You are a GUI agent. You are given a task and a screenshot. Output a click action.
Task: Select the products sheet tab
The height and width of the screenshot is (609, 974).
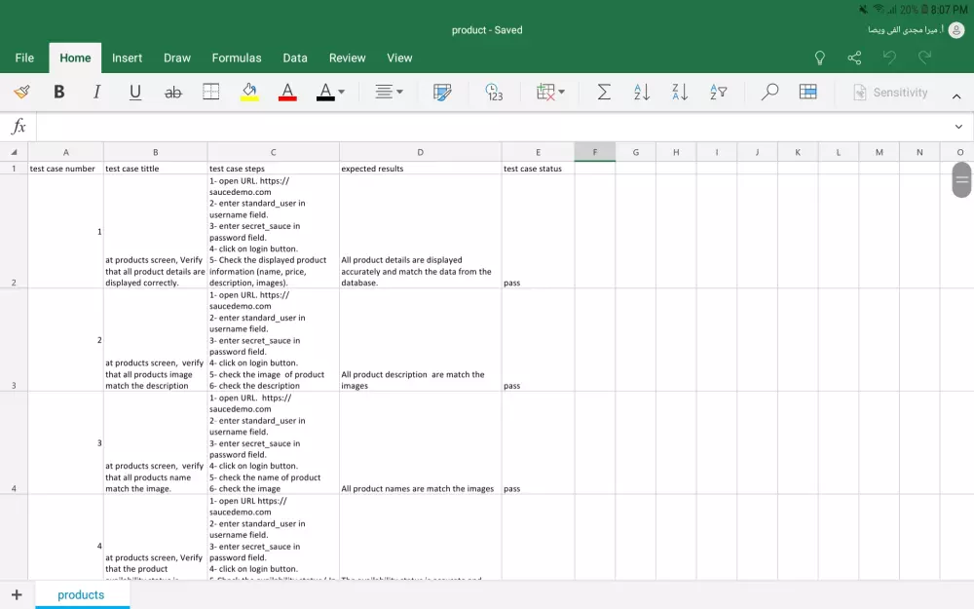click(x=82, y=594)
